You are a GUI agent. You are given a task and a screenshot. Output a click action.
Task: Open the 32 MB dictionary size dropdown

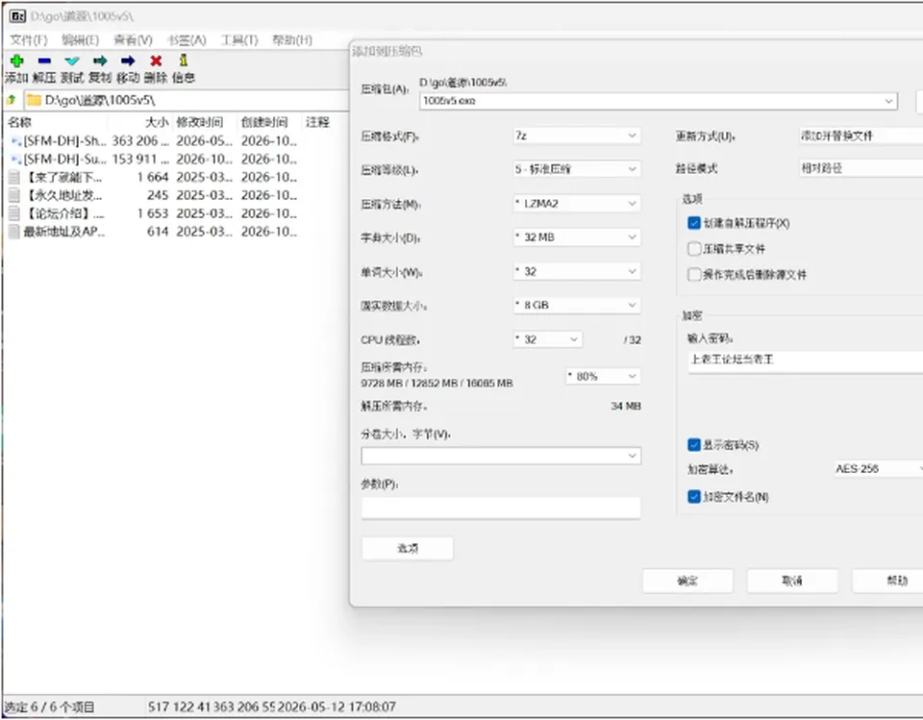click(x=576, y=237)
